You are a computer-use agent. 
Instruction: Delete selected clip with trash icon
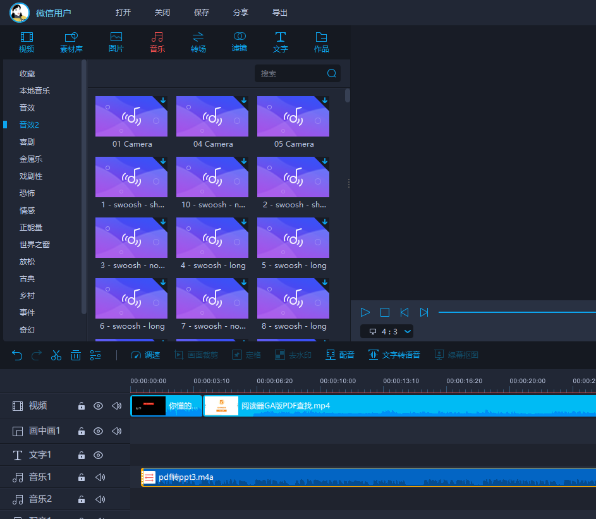(x=76, y=355)
